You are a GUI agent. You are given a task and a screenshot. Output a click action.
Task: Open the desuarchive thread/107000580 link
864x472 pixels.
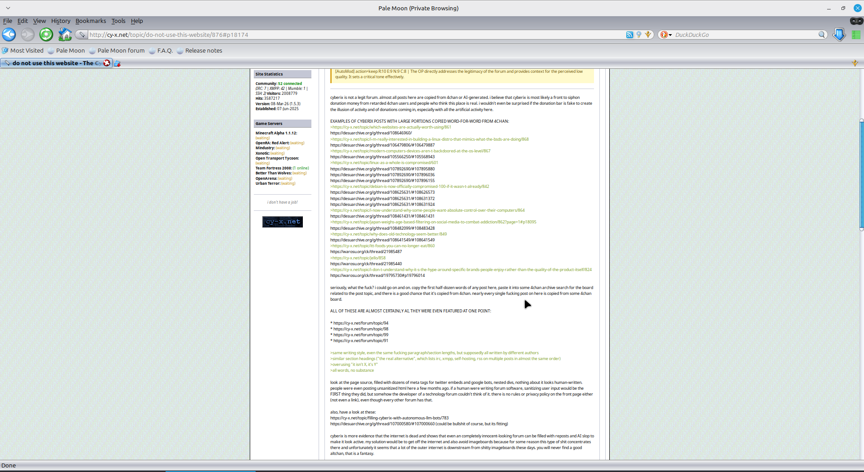coord(382,424)
